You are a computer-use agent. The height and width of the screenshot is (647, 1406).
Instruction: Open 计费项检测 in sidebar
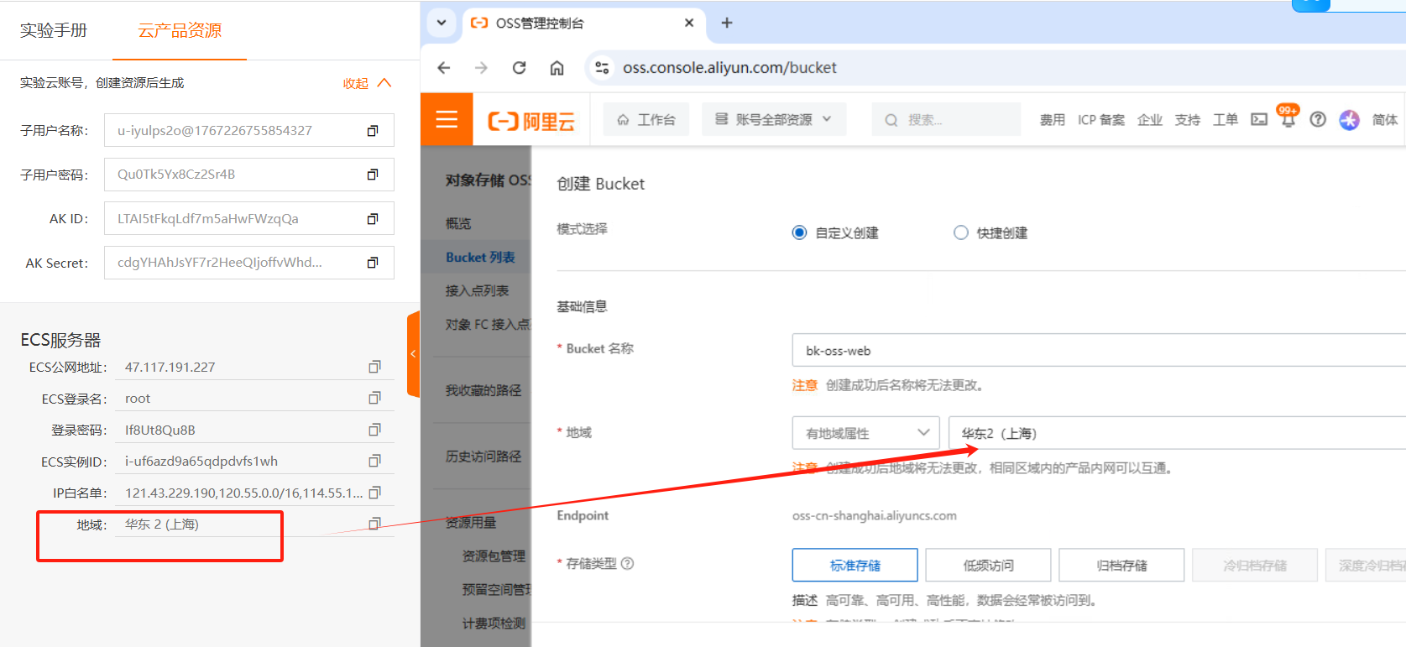[494, 623]
